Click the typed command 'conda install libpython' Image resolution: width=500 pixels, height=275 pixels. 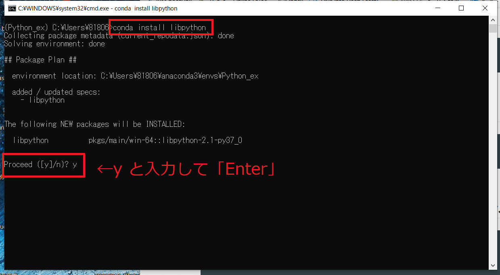tap(159, 28)
